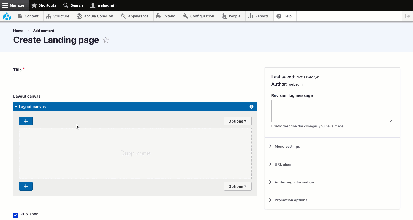Click the Revision log message textarea
Image resolution: width=413 pixels, height=220 pixels.
click(x=332, y=111)
